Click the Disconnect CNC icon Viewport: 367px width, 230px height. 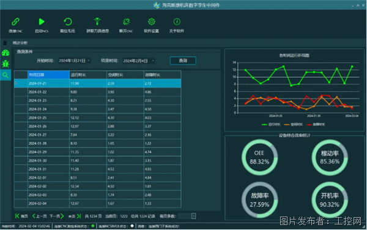tap(127, 21)
